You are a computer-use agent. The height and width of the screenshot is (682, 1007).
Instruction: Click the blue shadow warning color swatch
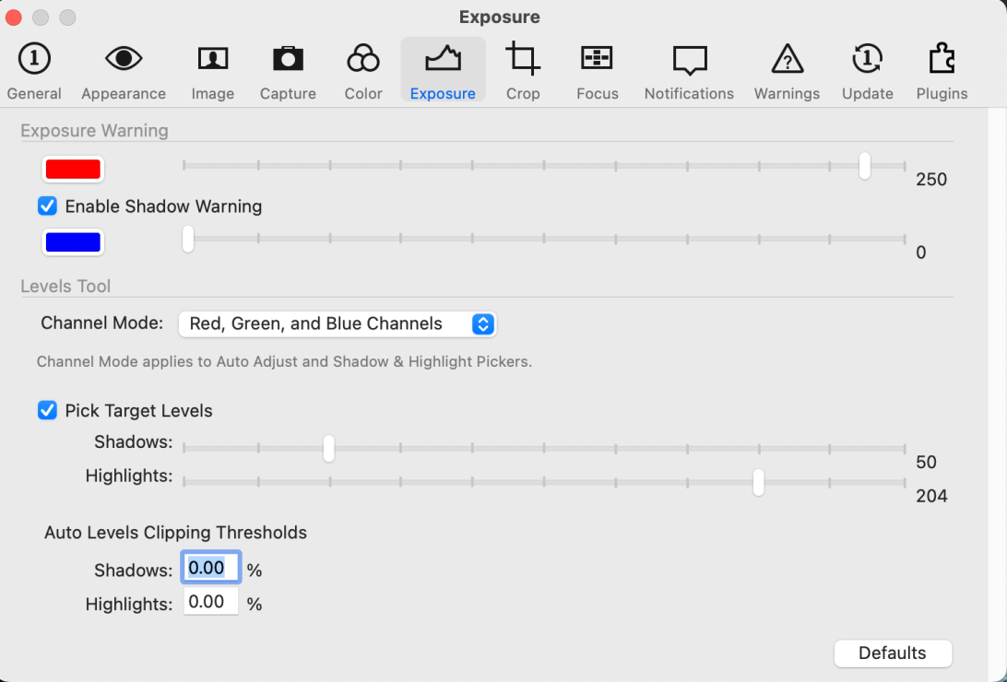point(73,242)
